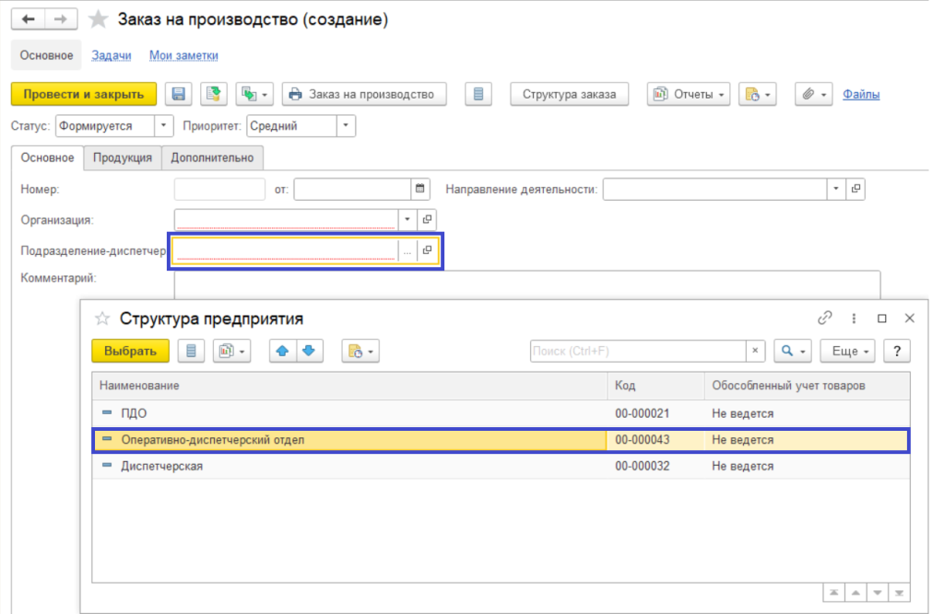944x614 pixels.
Task: Open the paperclip attachments dropdown
Action: point(813,94)
